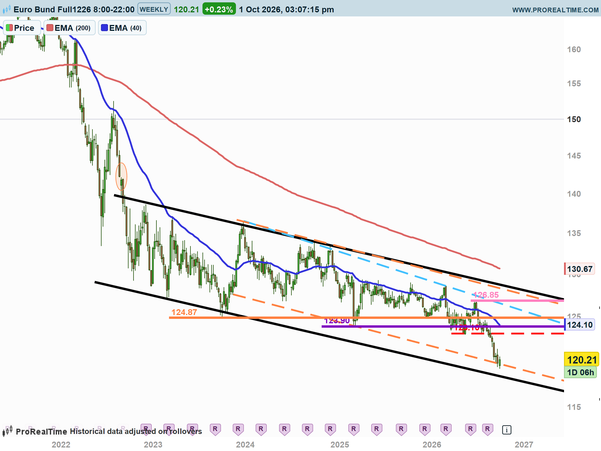Click the 124.87 orange level label

click(184, 312)
